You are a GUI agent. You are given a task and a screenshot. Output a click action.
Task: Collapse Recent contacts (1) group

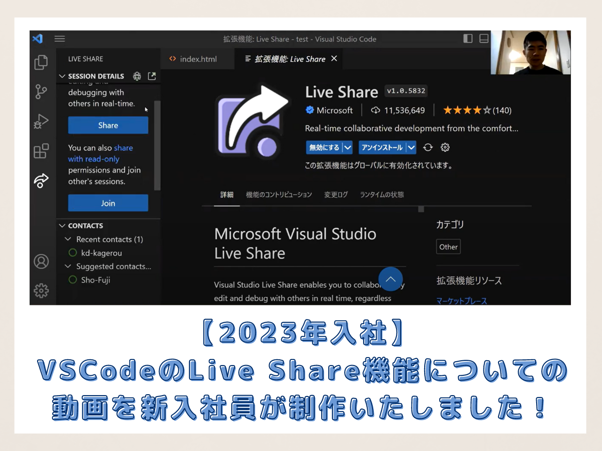tap(68, 239)
